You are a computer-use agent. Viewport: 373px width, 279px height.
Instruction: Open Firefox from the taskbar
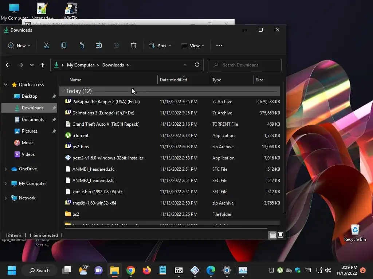(146, 270)
